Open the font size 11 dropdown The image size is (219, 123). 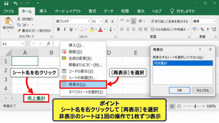point(101,21)
